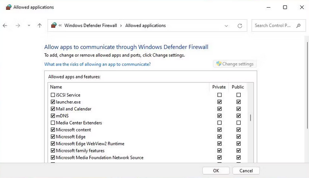309x178 pixels.
Task: Toggle Public for Microsoft Edge
Action: pyautogui.click(x=238, y=137)
